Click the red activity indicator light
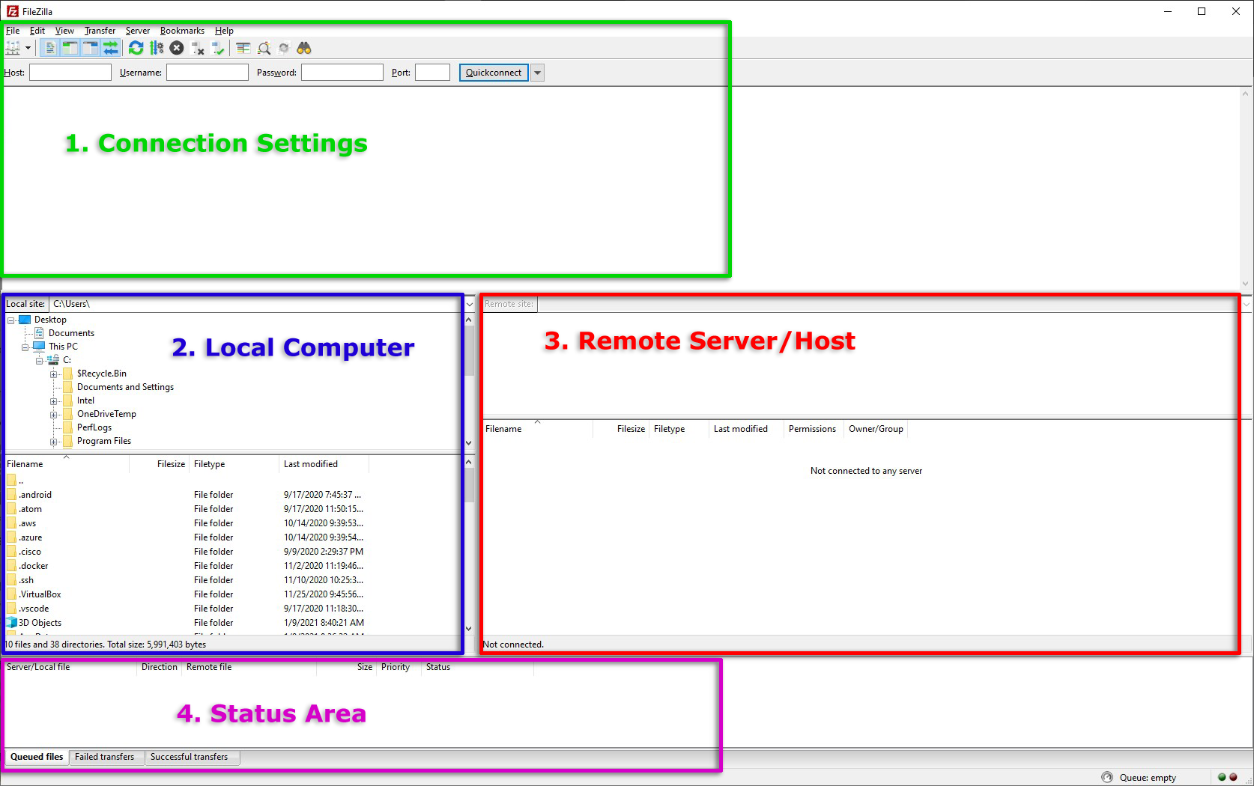1254x786 pixels. pos(1233,777)
